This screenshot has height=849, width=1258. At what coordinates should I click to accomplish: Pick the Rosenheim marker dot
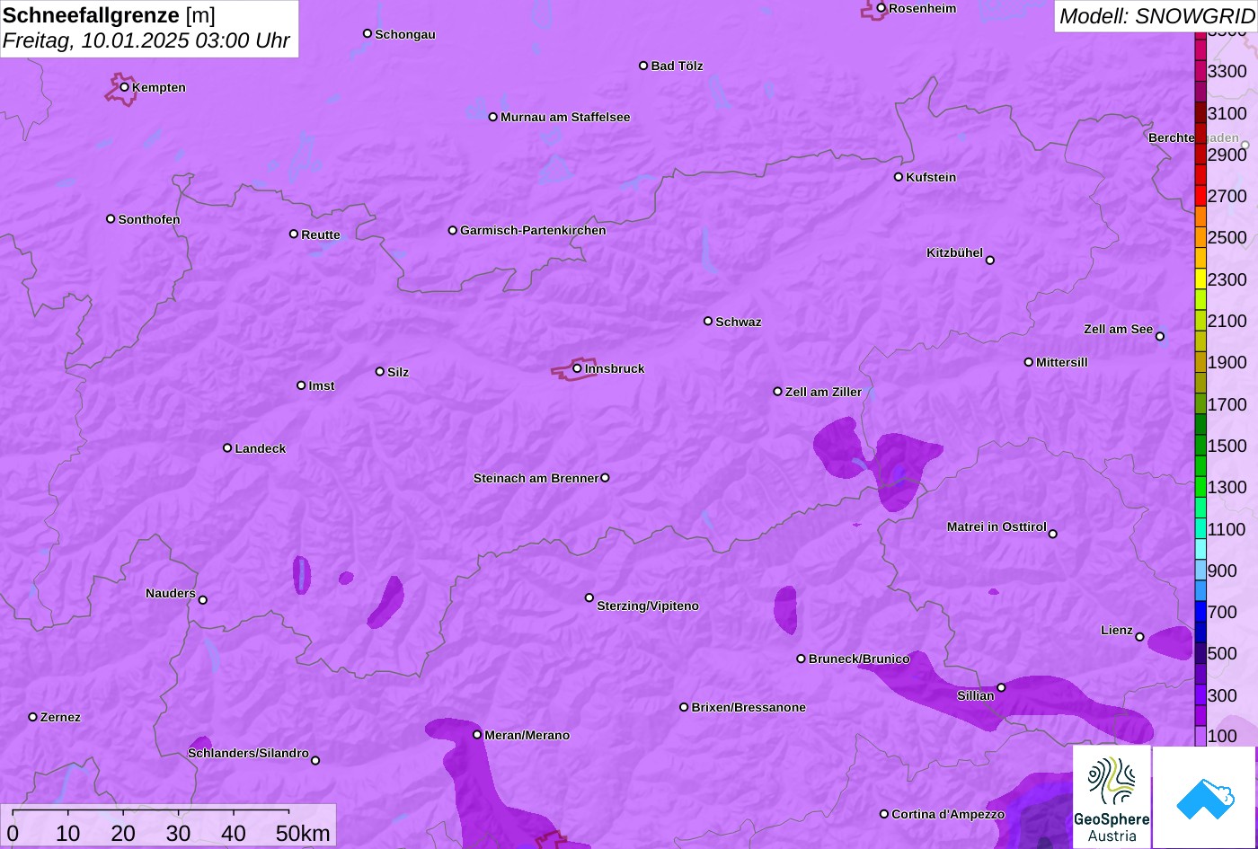[x=881, y=8]
